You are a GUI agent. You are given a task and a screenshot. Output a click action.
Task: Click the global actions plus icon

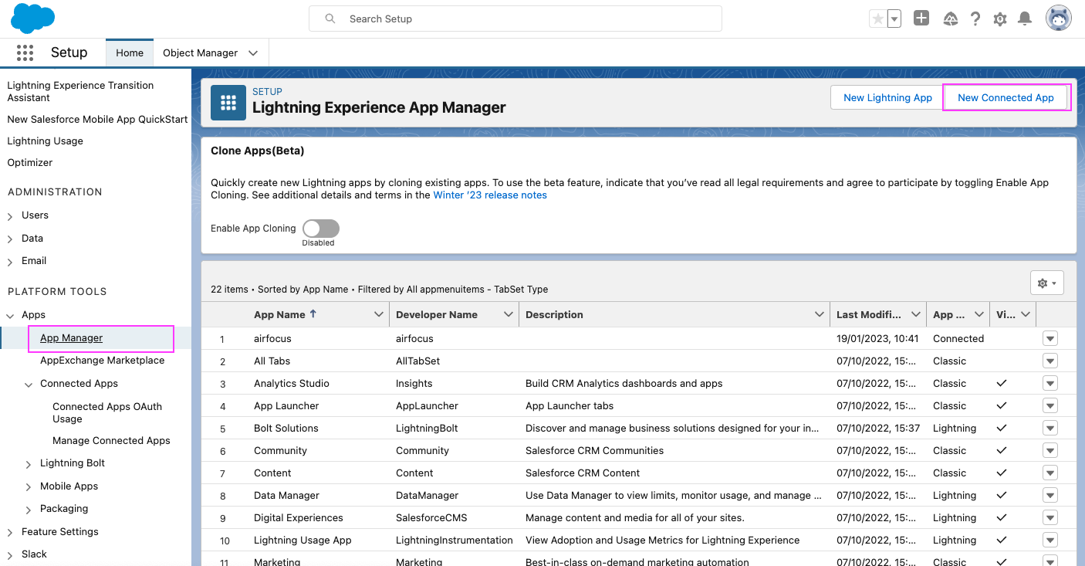tap(921, 19)
